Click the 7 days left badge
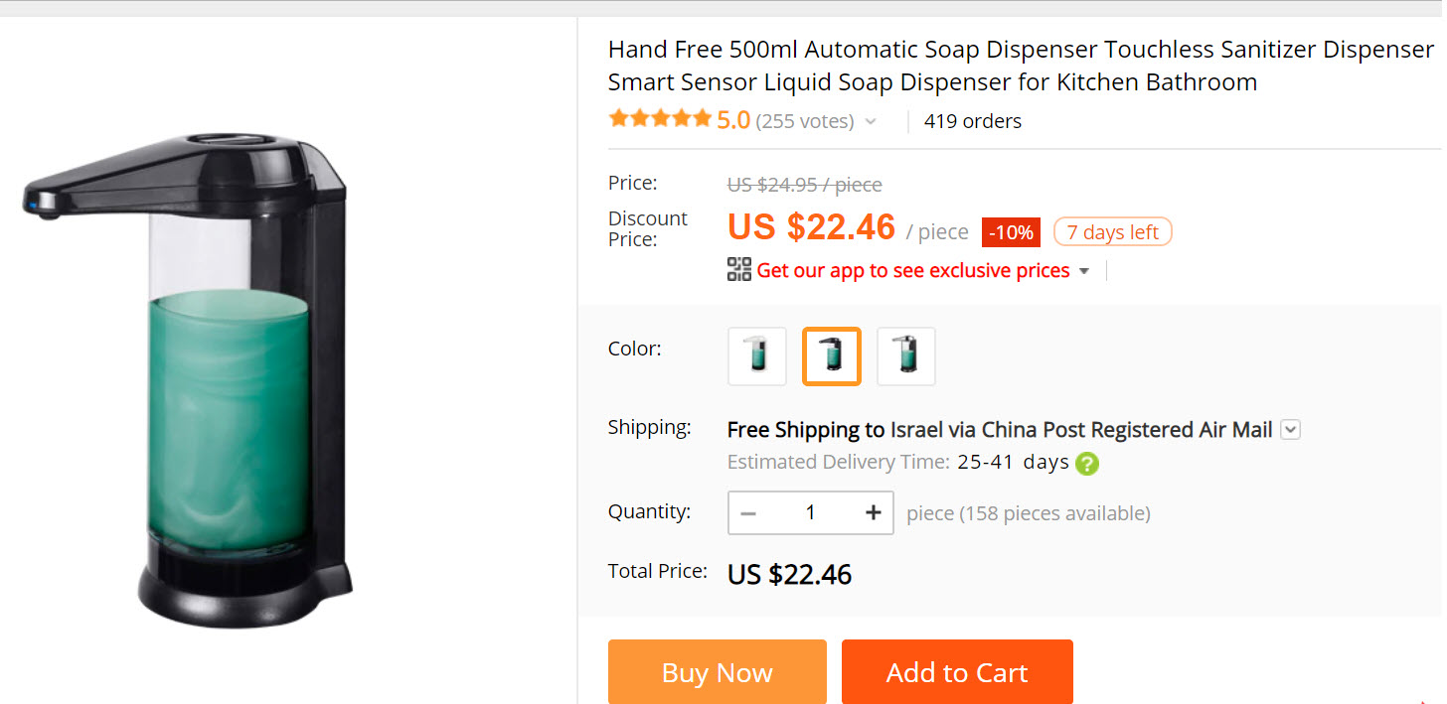Image resolution: width=1447 pixels, height=704 pixels. 1112,232
